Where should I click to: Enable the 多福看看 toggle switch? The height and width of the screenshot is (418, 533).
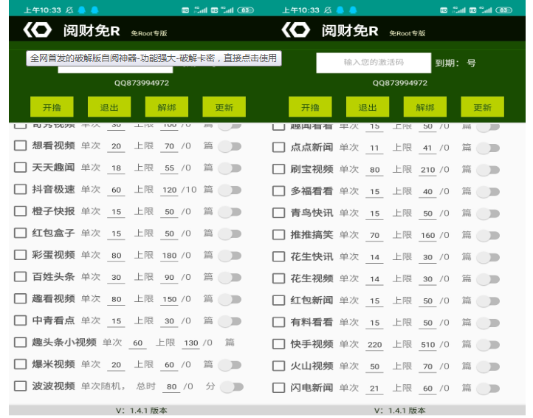tap(488, 192)
